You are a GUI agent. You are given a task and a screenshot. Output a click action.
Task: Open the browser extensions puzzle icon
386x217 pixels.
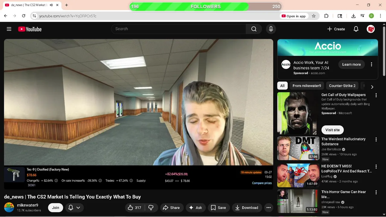pos(326,16)
